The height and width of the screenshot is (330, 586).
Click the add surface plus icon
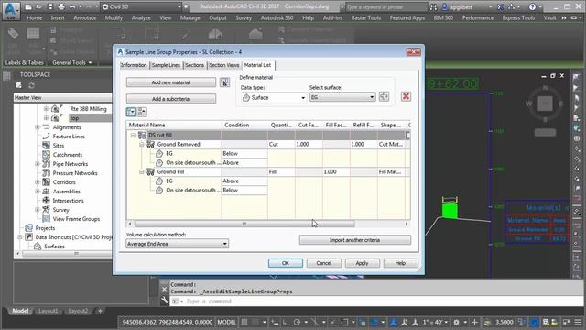click(384, 96)
